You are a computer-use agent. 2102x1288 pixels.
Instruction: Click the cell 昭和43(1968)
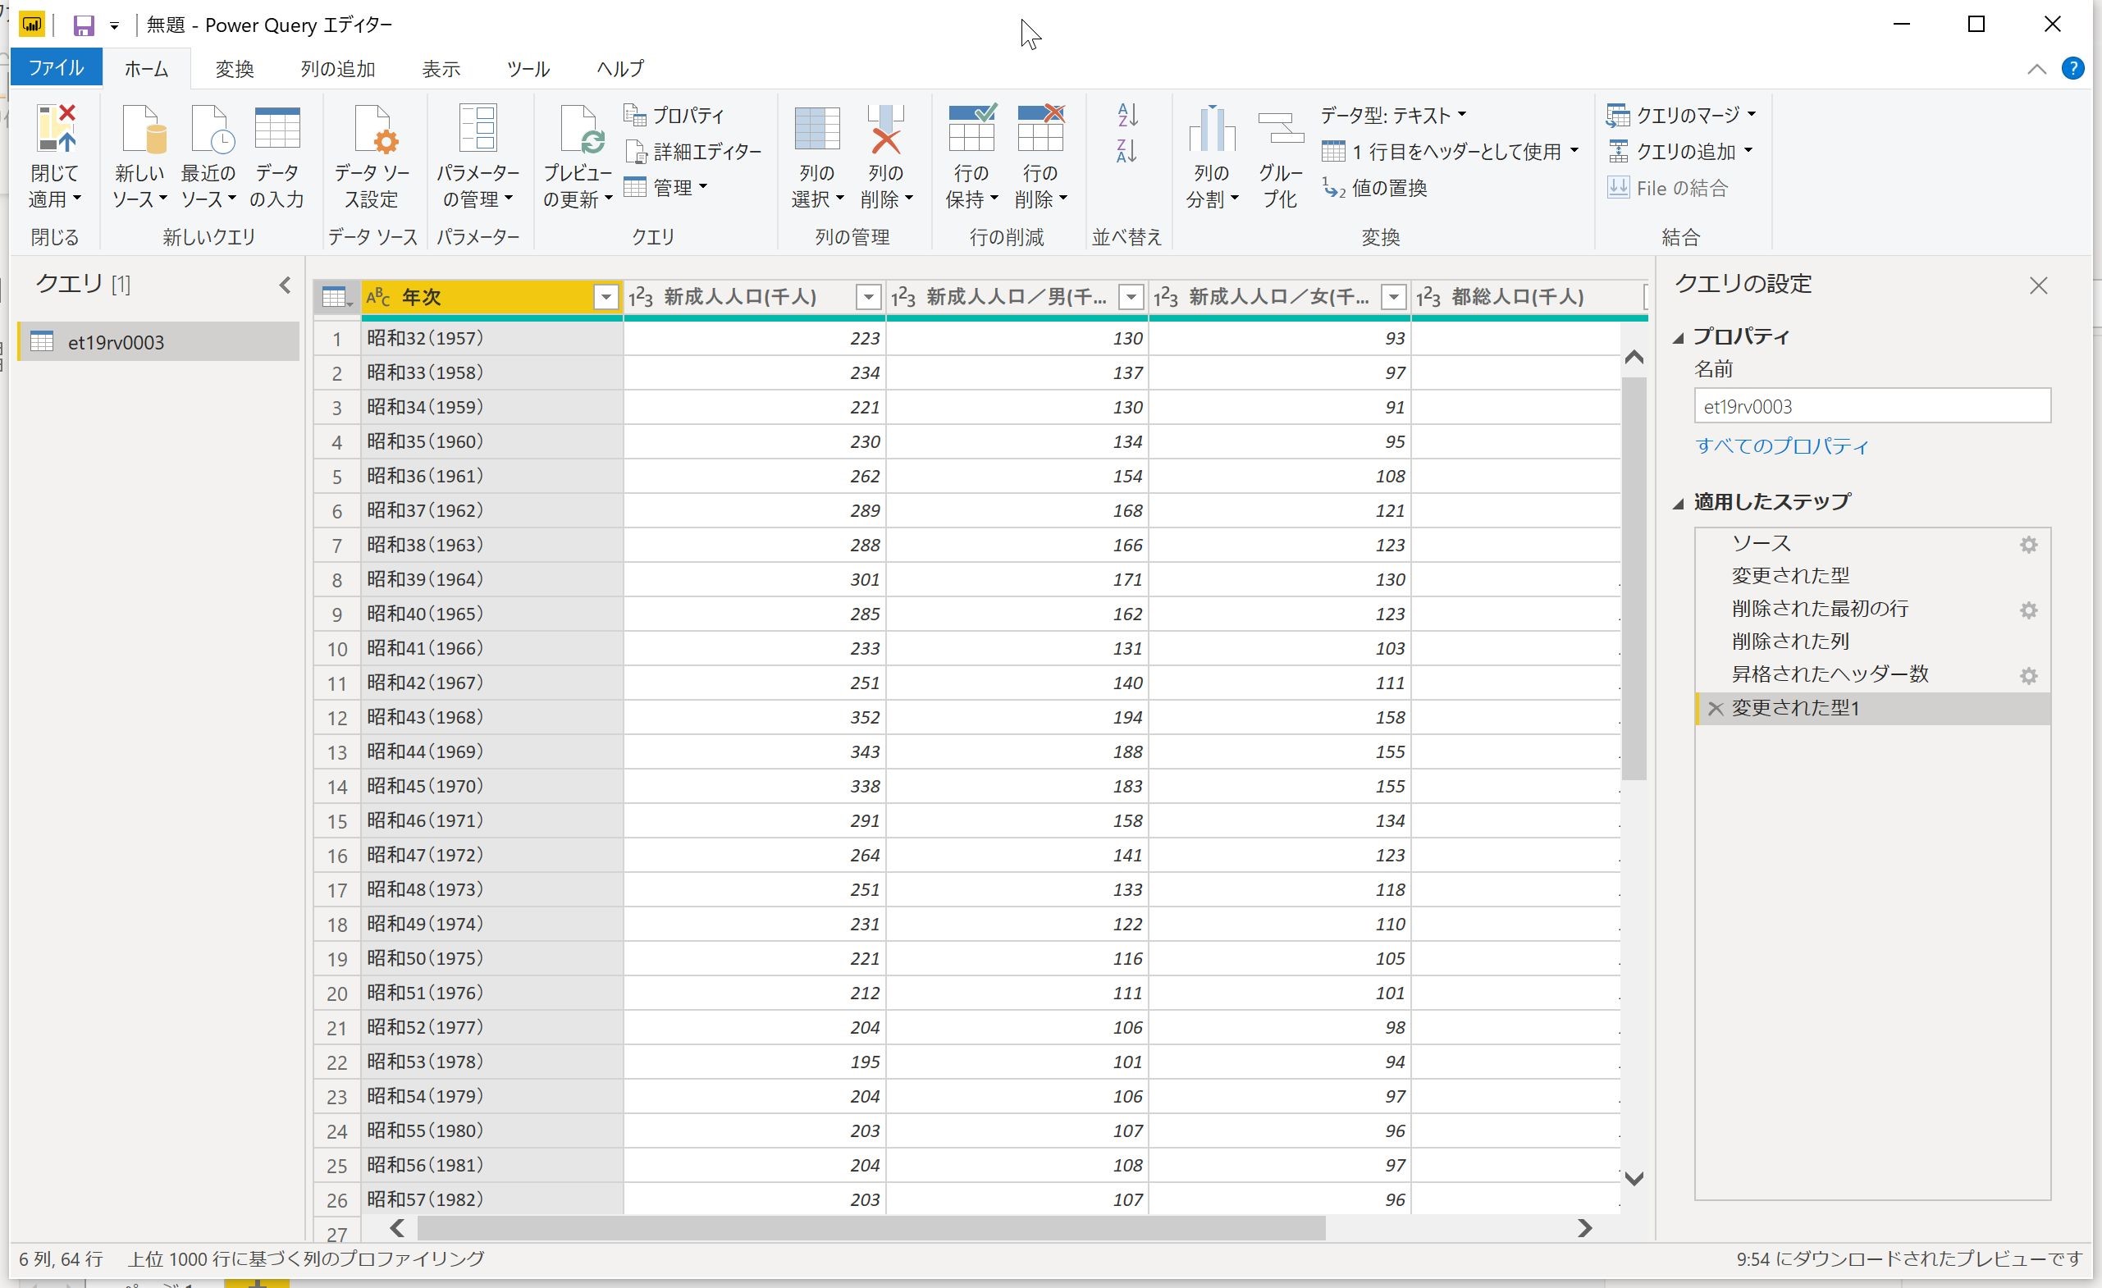(492, 717)
